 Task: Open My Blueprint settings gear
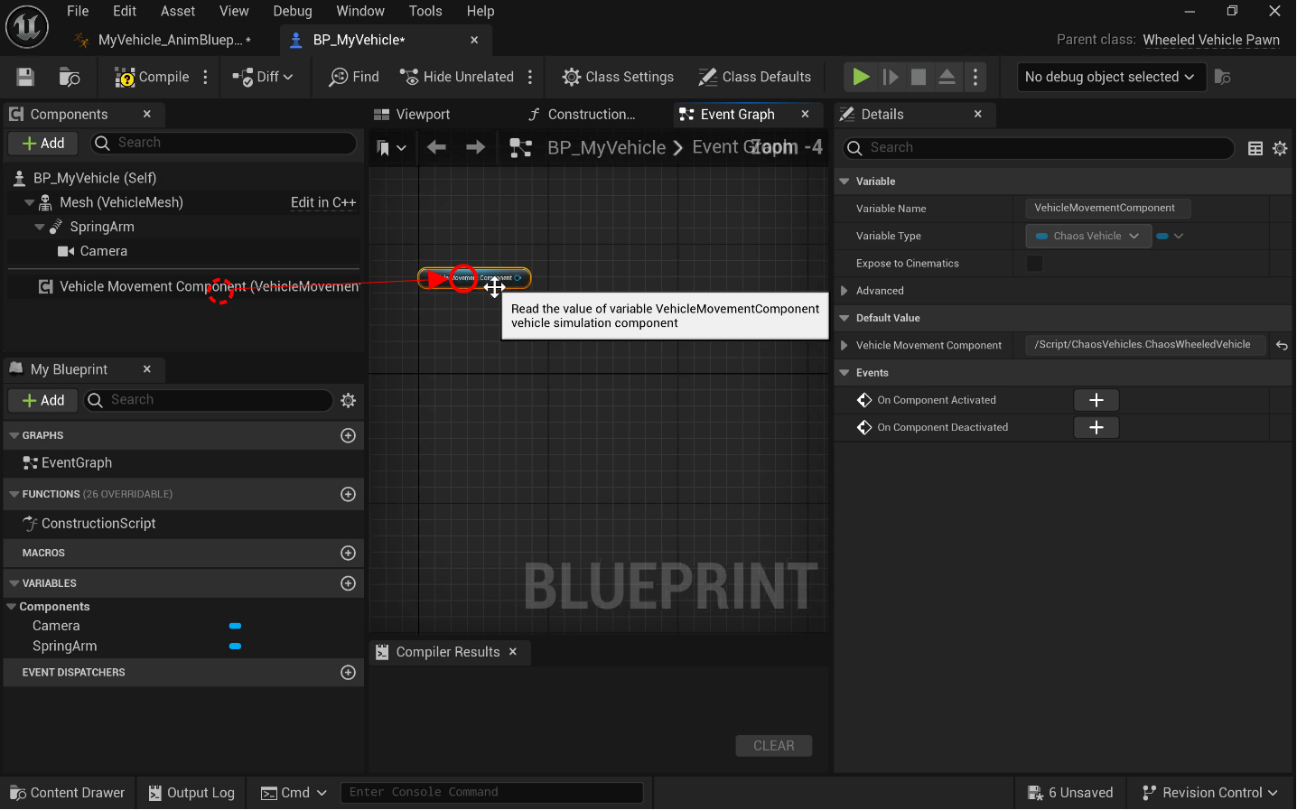[x=349, y=400]
